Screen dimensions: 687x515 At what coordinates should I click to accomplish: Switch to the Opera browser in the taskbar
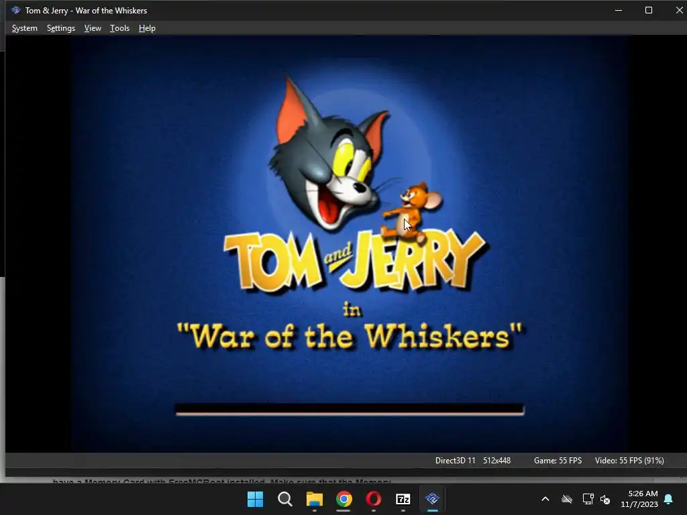coord(373,499)
